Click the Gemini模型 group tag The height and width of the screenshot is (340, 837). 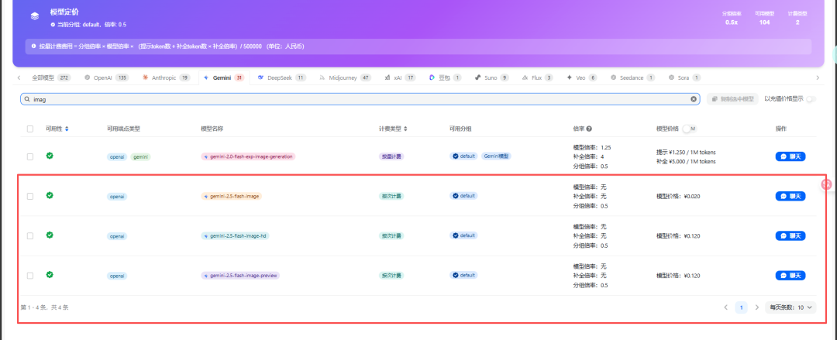(x=496, y=156)
